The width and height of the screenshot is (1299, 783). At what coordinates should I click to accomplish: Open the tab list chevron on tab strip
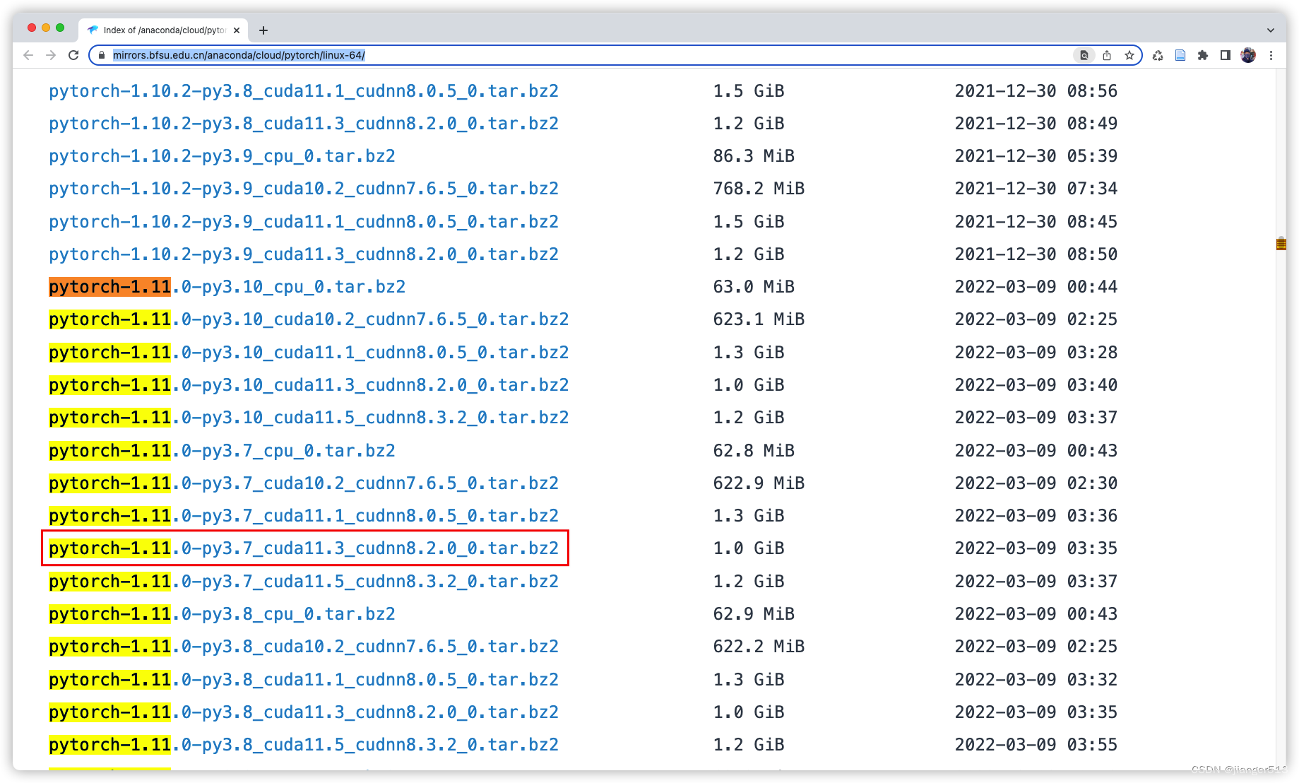click(x=1271, y=30)
